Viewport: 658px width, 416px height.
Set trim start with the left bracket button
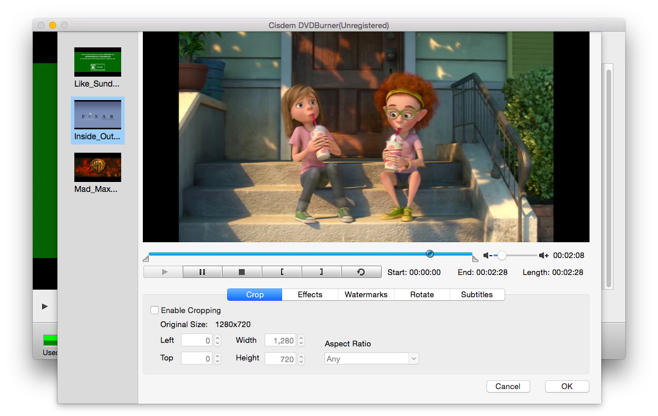click(282, 272)
